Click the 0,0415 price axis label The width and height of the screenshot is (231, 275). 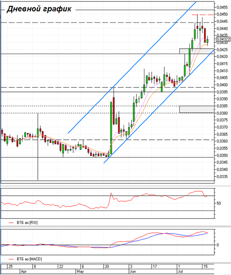tap(222, 64)
